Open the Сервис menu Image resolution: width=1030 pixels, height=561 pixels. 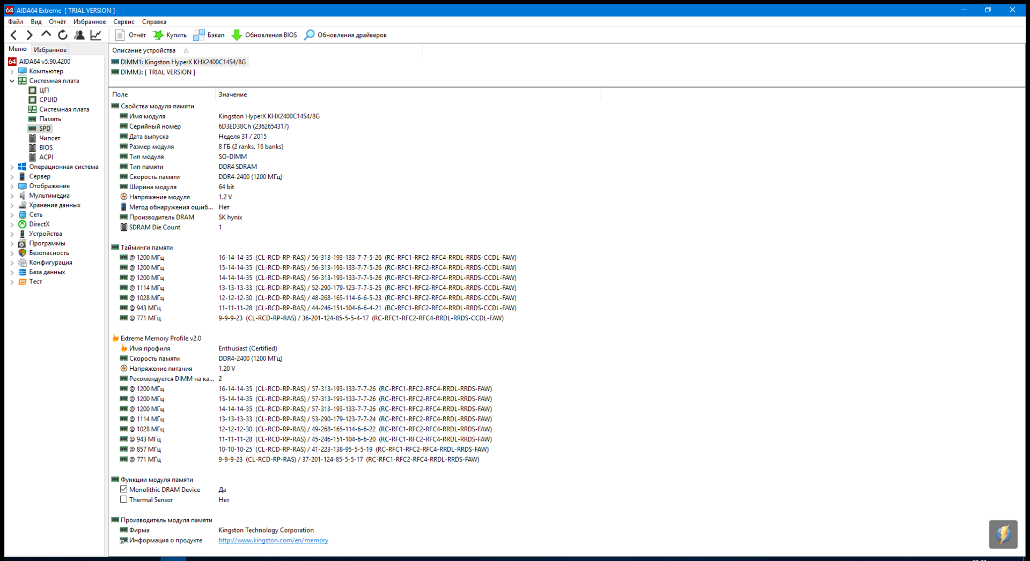(124, 22)
